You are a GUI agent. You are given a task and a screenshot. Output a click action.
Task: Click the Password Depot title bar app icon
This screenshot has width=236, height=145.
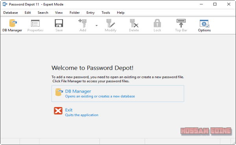click(x=5, y=4)
